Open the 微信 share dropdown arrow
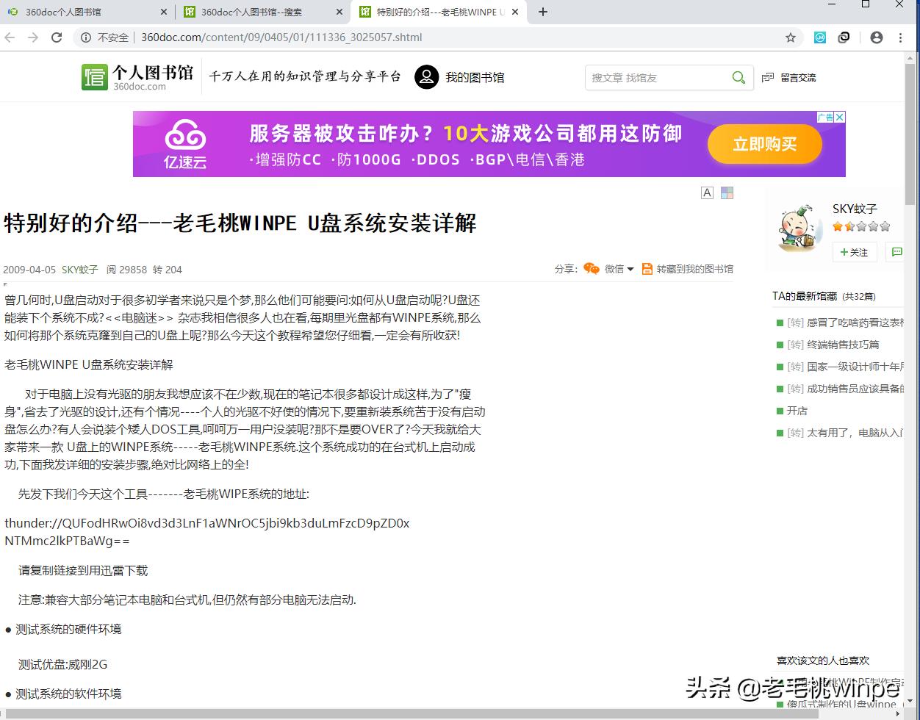Viewport: 920px width, 720px height. tap(630, 269)
